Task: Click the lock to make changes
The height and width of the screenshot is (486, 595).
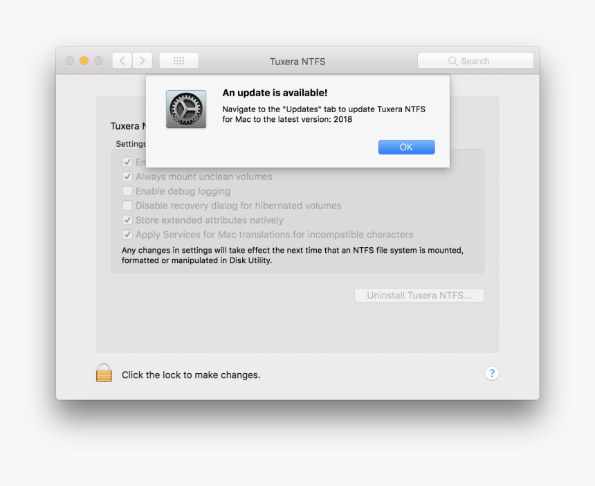Action: pos(104,372)
